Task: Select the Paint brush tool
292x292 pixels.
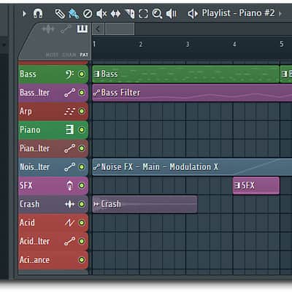Action: 74,14
